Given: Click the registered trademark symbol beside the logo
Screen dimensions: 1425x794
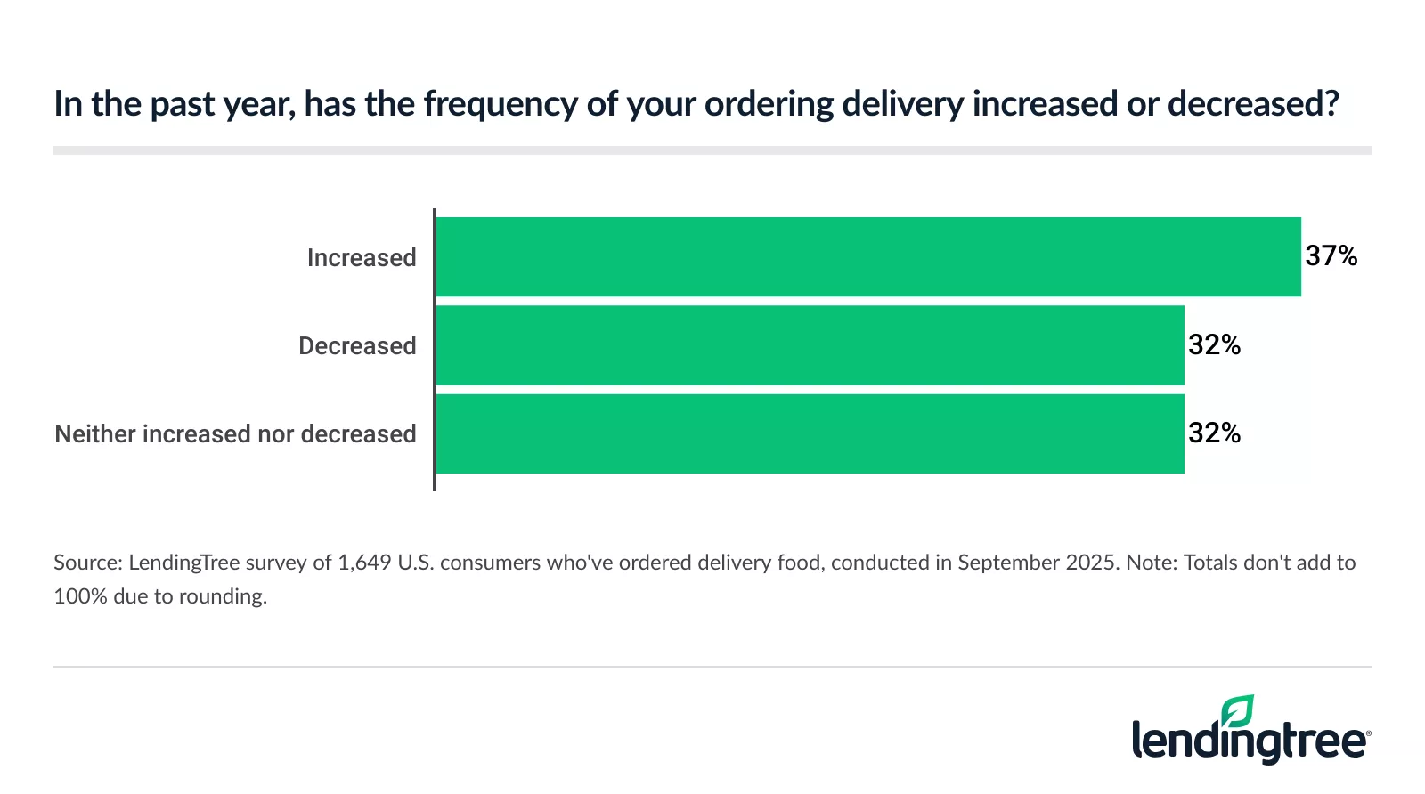Looking at the screenshot, I should [1368, 733].
